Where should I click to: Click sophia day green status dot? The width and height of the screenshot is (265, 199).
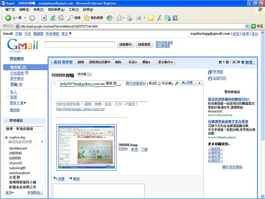tap(7, 137)
